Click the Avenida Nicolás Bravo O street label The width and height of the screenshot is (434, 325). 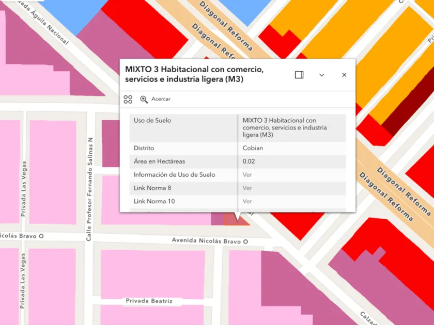[210, 241]
